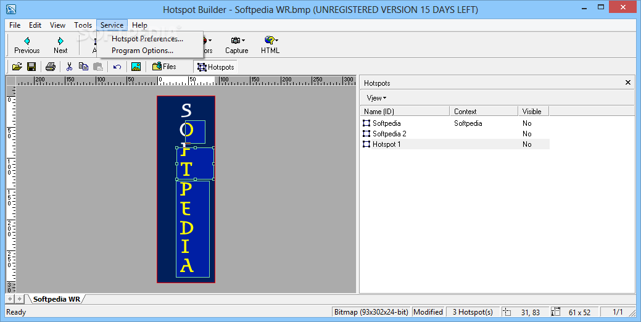Select the Softpedia hotspot row name
641x322 pixels.
[x=386, y=123]
